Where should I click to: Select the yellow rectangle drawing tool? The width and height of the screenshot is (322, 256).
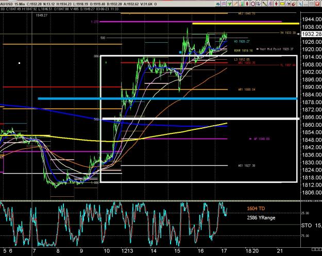click(282, 4)
